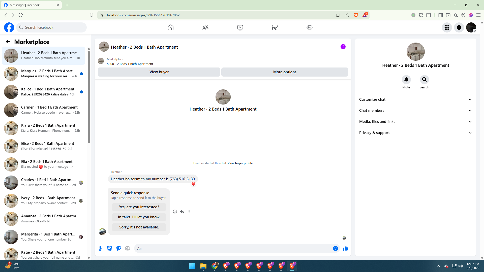The width and height of the screenshot is (484, 272).
Task: Open the Gaming controller icon
Action: click(310, 27)
